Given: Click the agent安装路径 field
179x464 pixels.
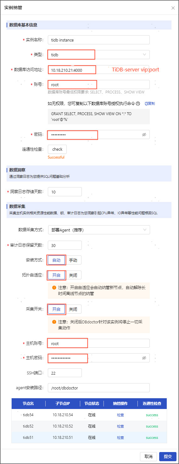Looking at the screenshot, I should pos(99,388).
